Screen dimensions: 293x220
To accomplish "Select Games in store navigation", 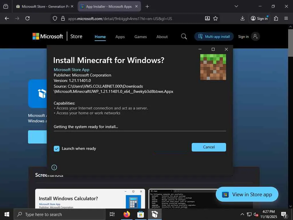I will pos(140,37).
